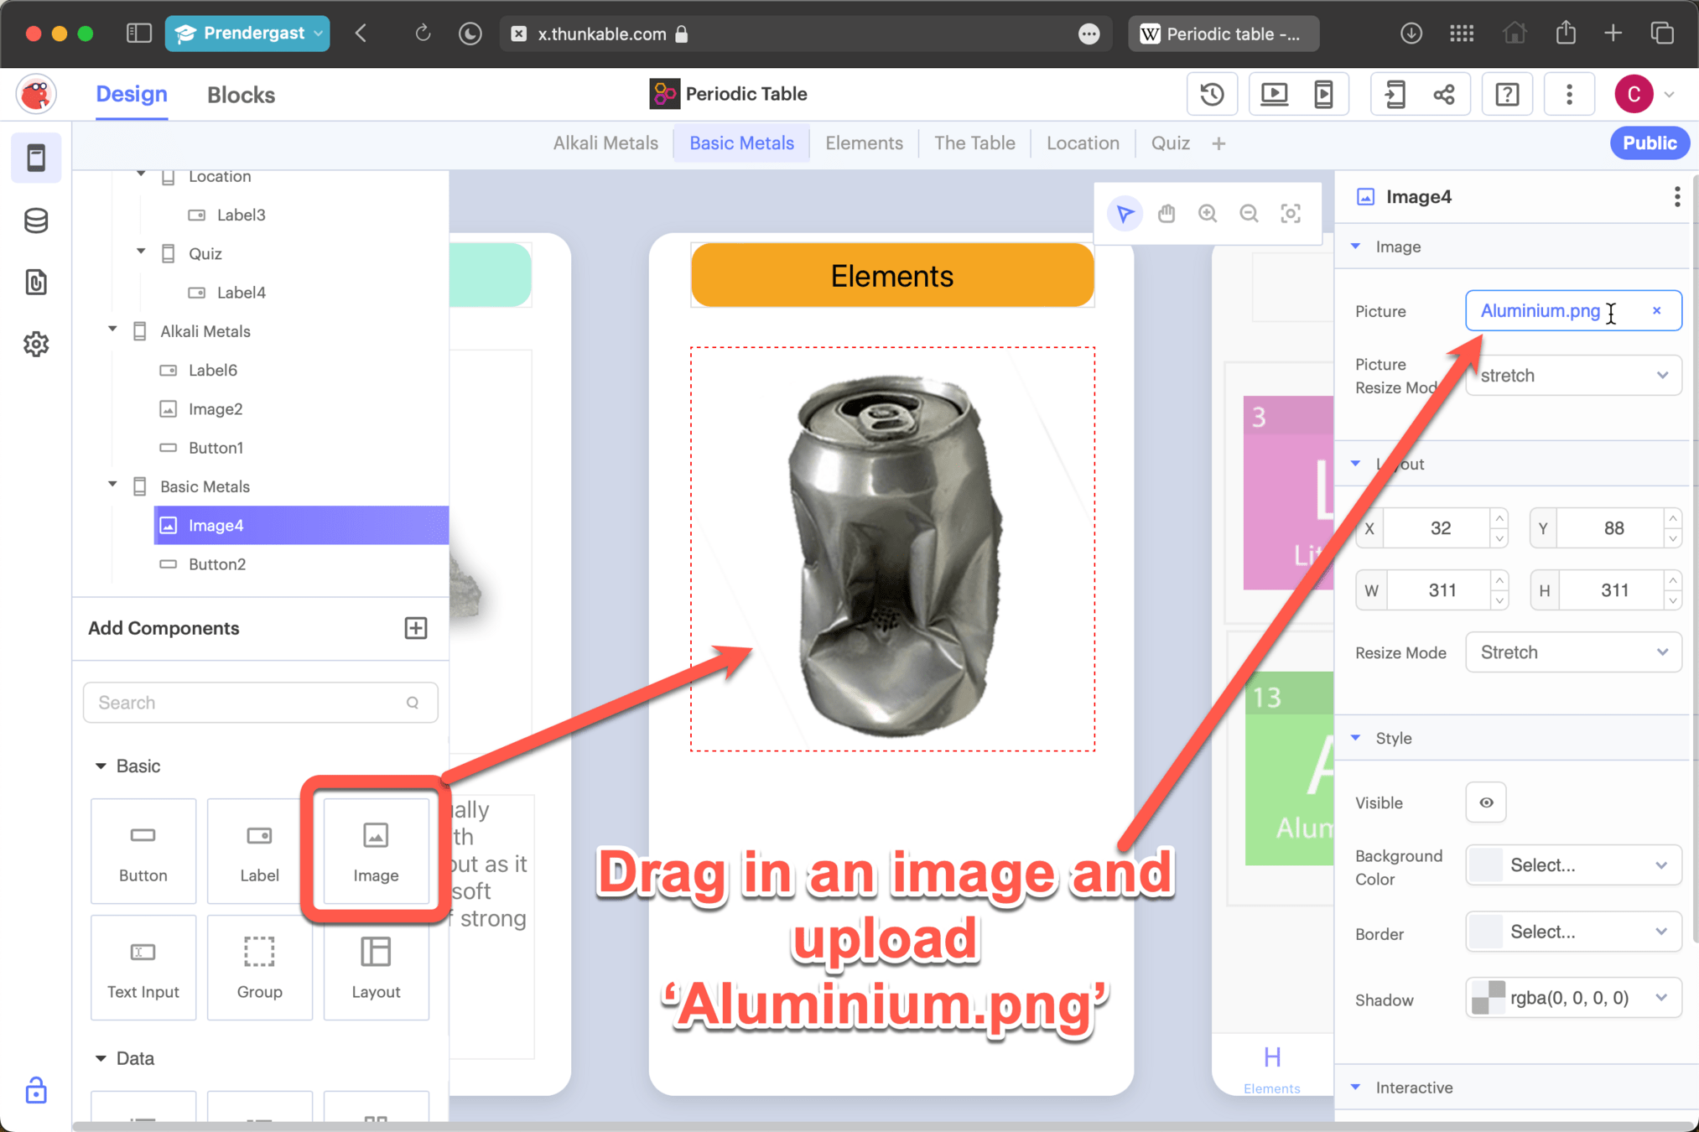Click the zoom in canvas icon
1699x1132 pixels.
1208,214
